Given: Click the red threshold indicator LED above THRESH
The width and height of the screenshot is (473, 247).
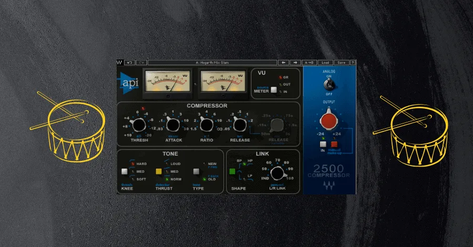Looking at the screenshot, I should pyautogui.click(x=143, y=108).
